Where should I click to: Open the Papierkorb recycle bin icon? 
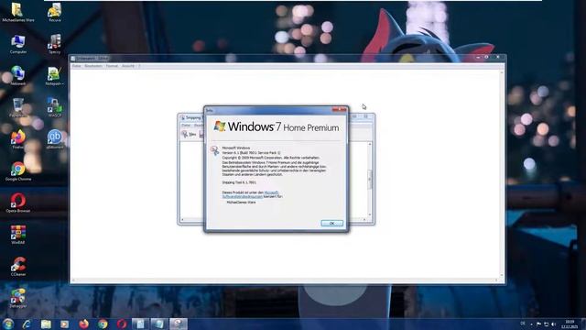pos(18,107)
